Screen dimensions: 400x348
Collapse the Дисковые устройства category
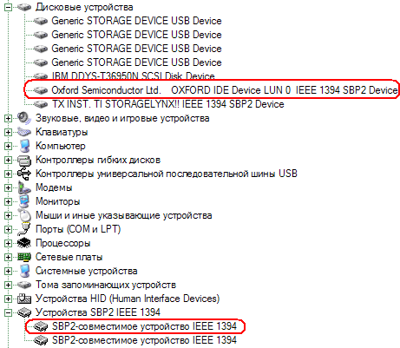tap(8, 7)
